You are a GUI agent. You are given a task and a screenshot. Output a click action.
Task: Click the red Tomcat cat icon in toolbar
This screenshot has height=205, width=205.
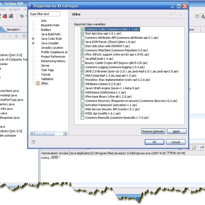tap(5, 16)
